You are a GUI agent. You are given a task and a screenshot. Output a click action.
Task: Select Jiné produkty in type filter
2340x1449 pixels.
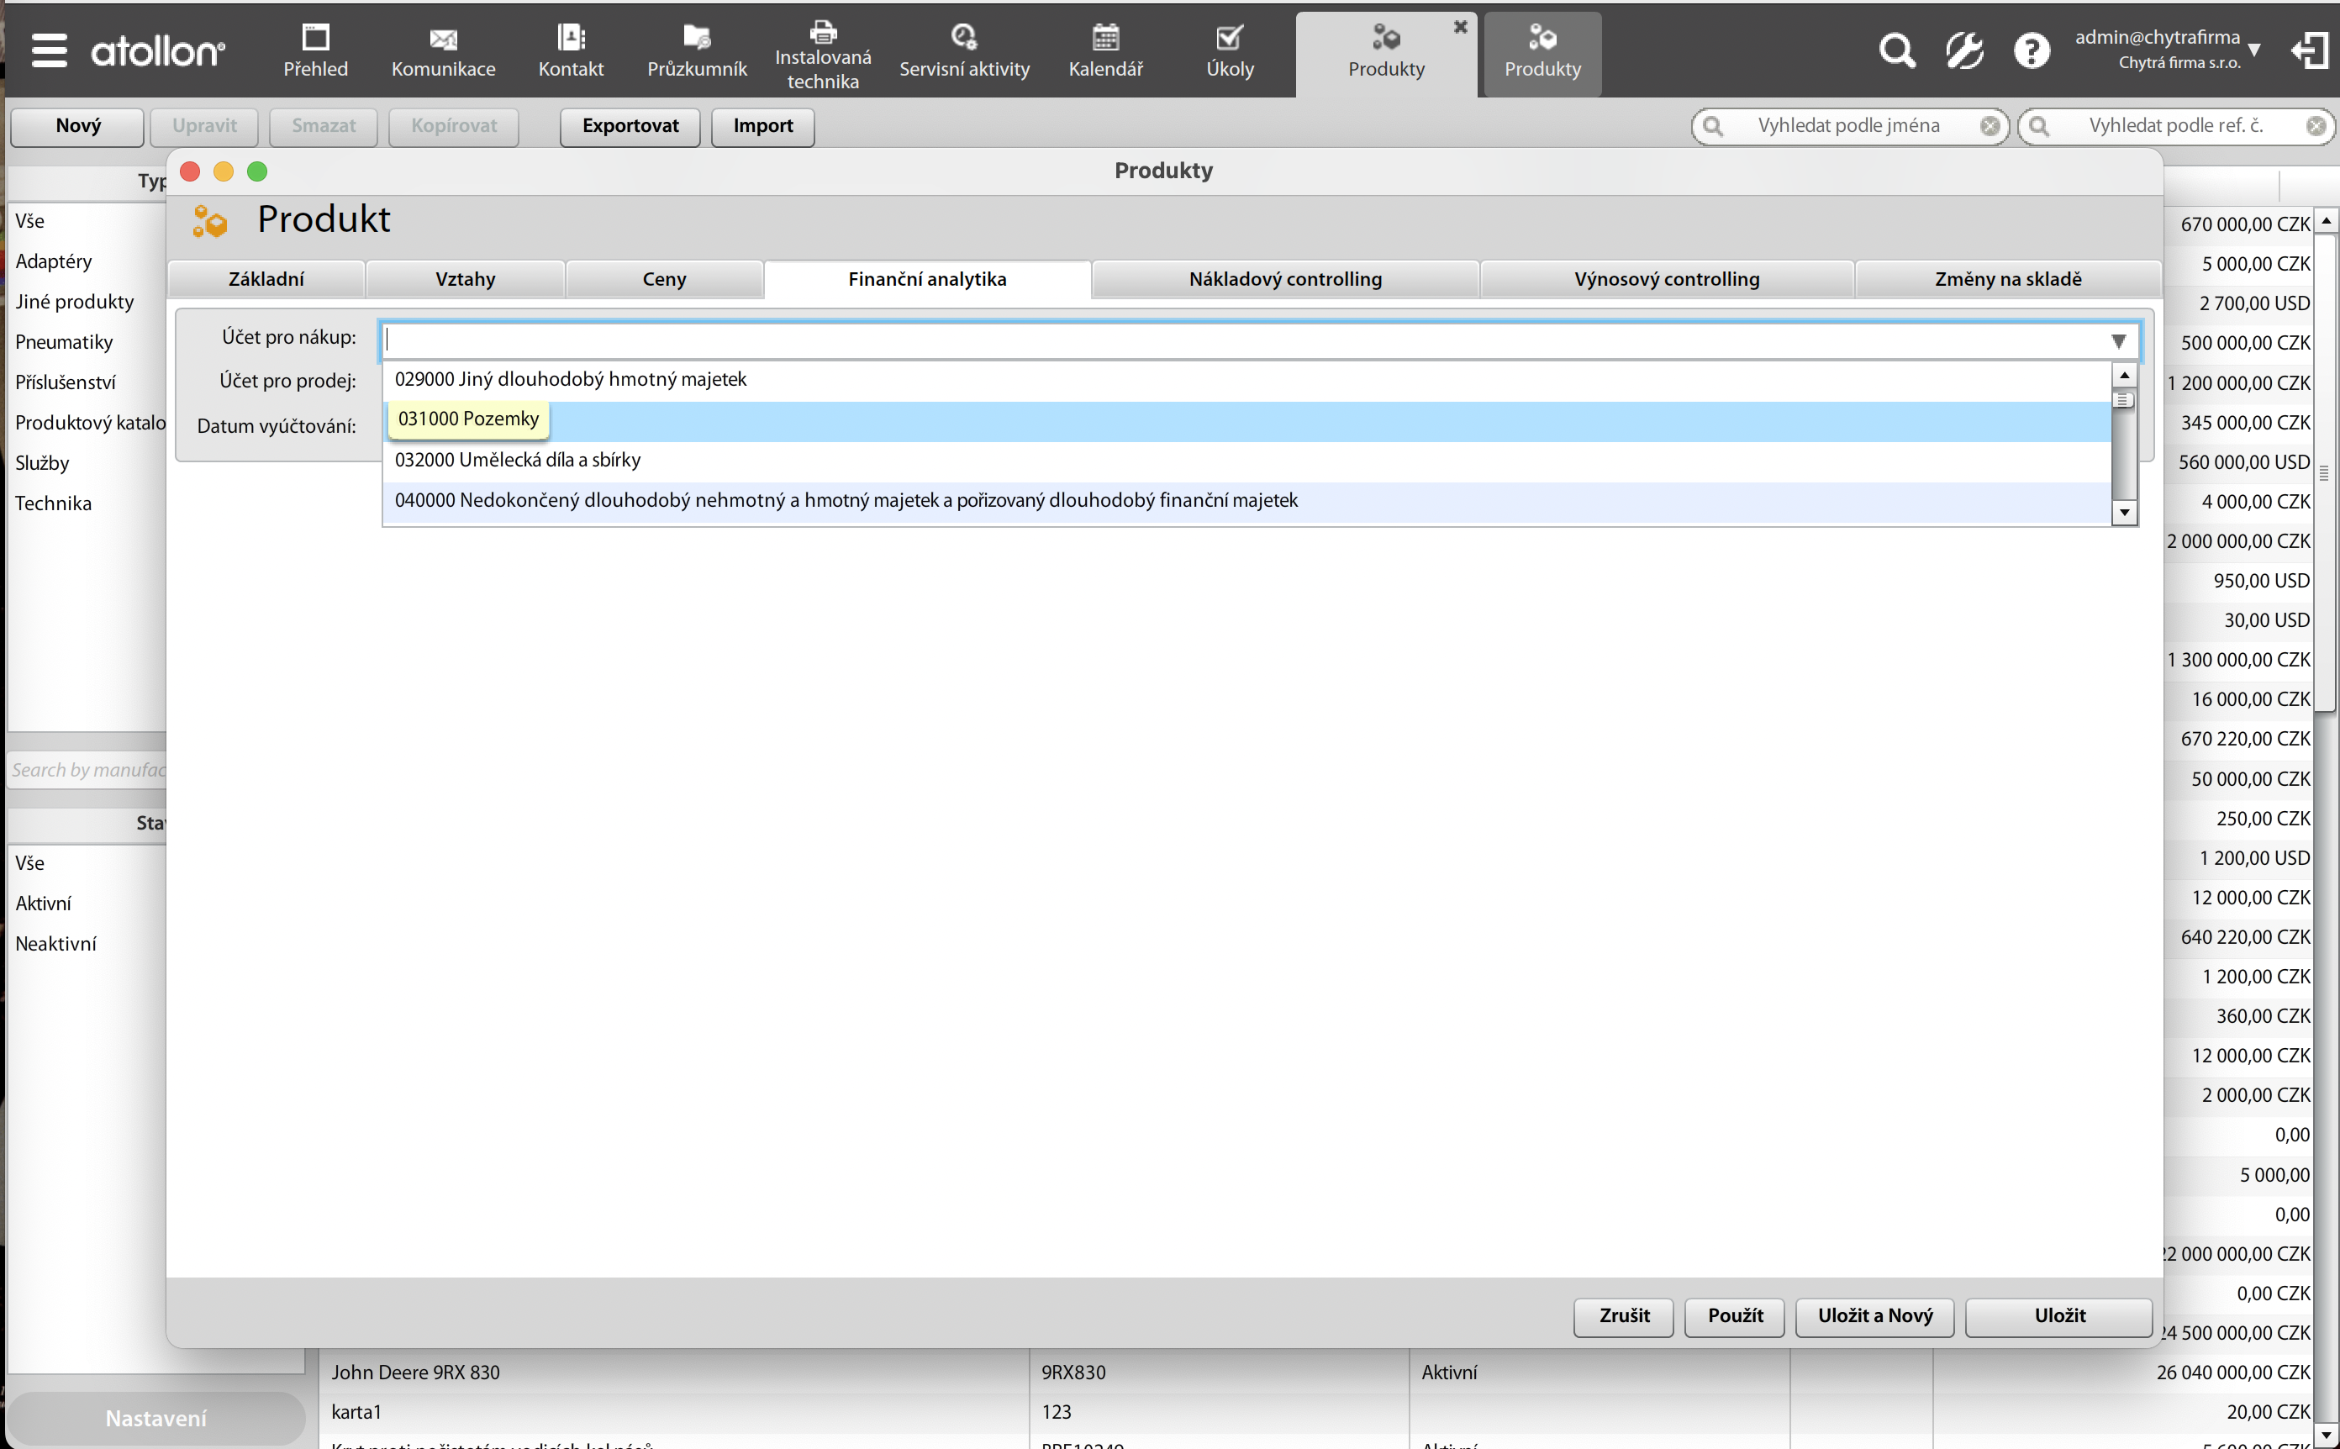[87, 302]
